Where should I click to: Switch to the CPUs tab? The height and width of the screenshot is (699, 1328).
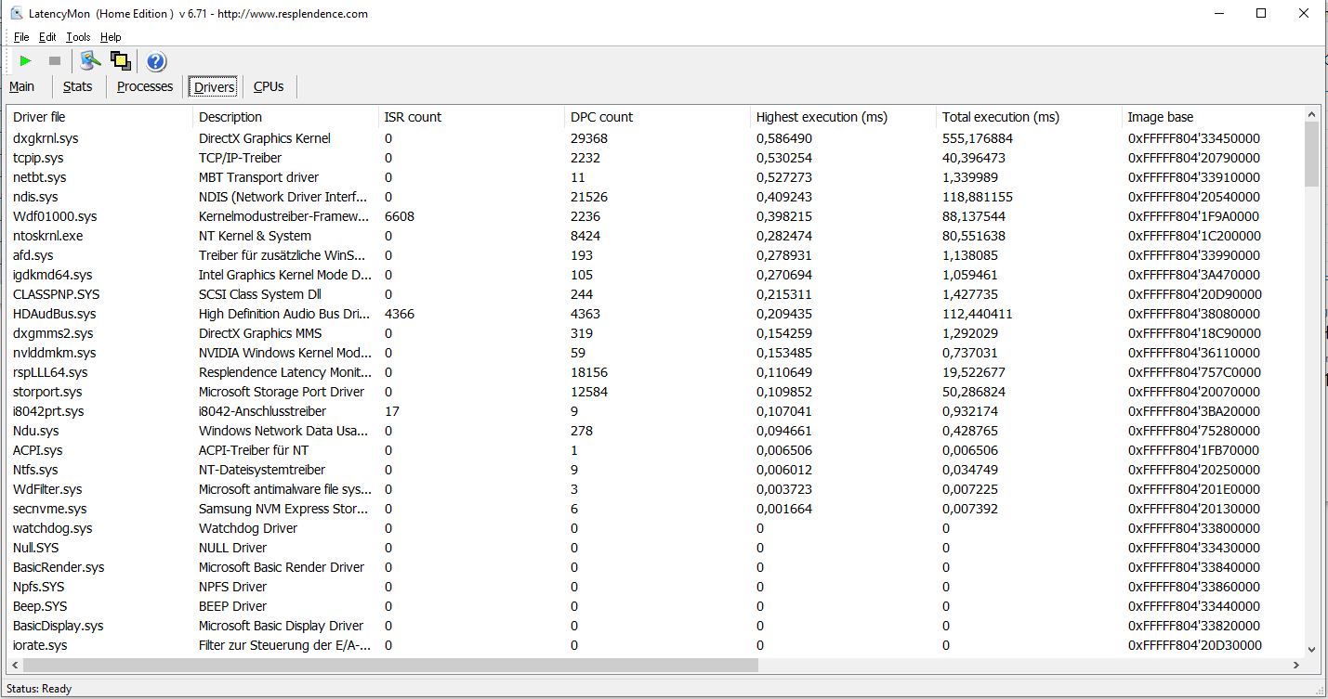click(x=269, y=86)
